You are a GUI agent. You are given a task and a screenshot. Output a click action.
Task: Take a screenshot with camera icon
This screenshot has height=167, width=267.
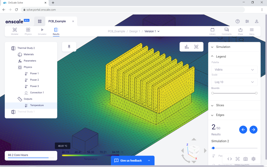[245, 159]
